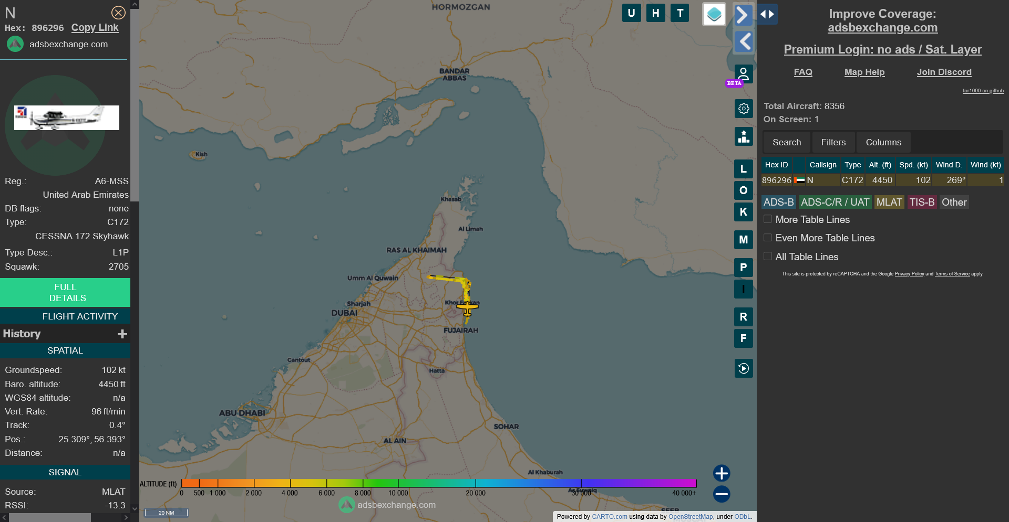Toggle the P map button
The width and height of the screenshot is (1009, 522).
click(743, 268)
